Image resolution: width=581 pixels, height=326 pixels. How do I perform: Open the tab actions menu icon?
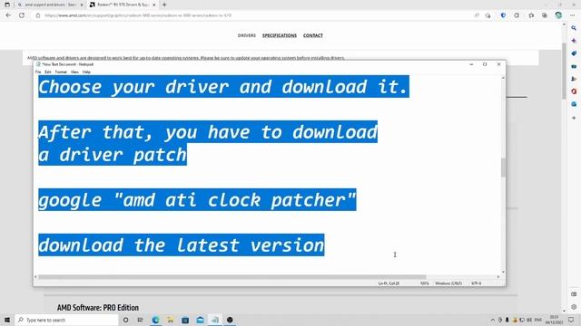point(7,5)
